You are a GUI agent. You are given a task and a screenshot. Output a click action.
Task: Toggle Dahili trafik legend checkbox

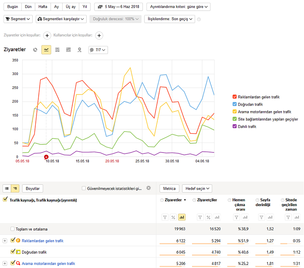(235, 126)
